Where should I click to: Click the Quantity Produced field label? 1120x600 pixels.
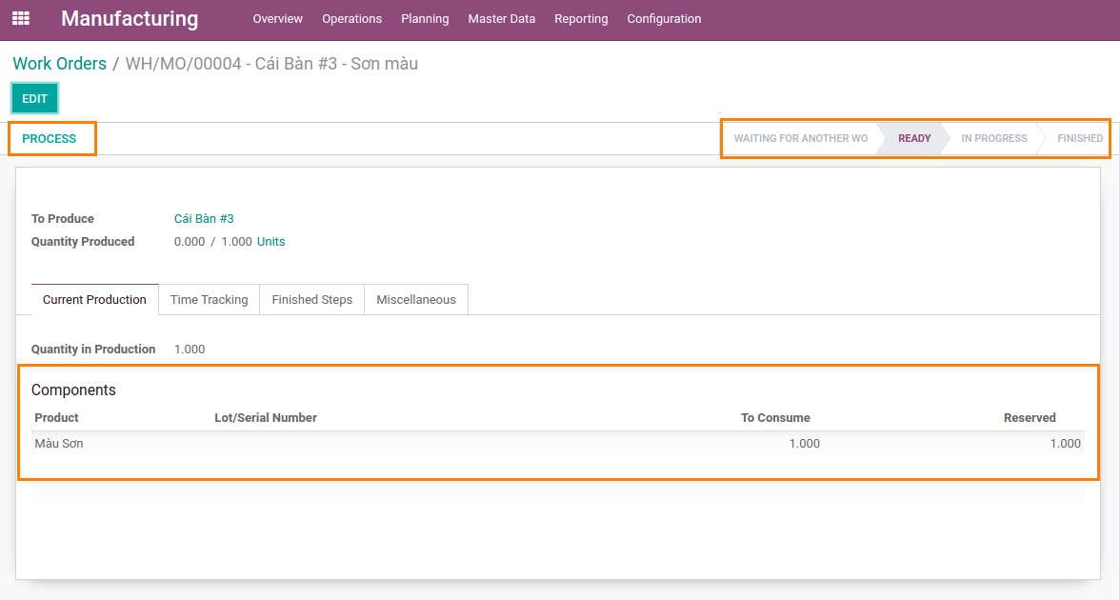(83, 242)
